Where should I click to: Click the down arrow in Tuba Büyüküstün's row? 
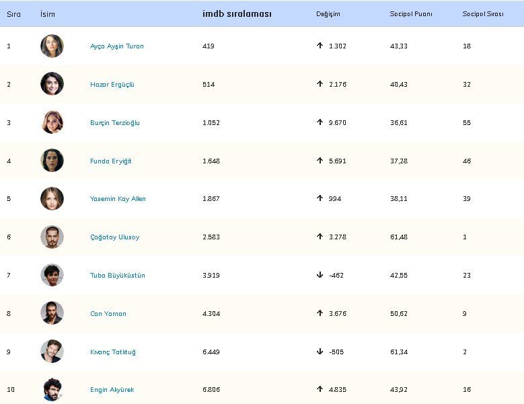[x=320, y=275]
